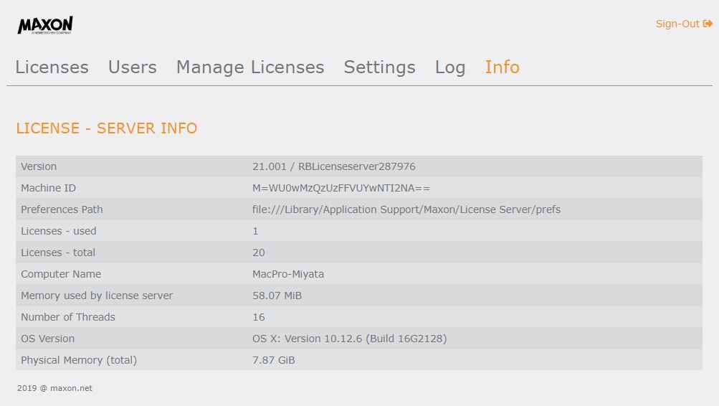Select the Preferences Path label
Viewport: 719px width, 406px height.
(62, 209)
